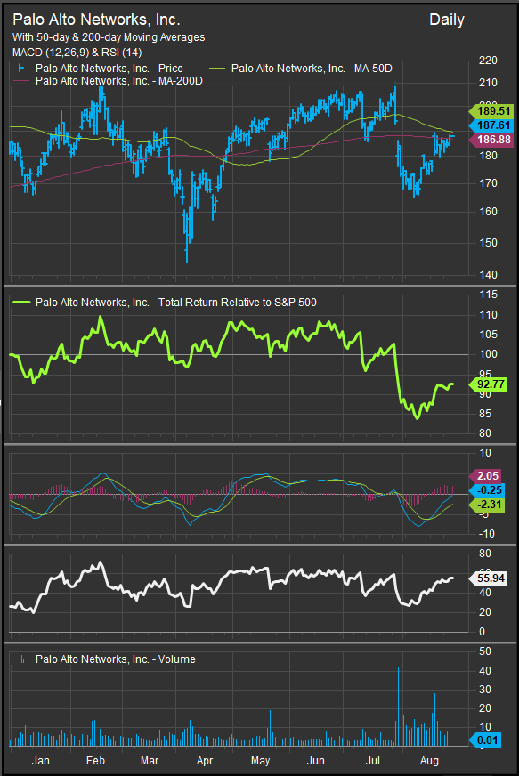
Task: Click the 140 price axis label
Action: 488,275
